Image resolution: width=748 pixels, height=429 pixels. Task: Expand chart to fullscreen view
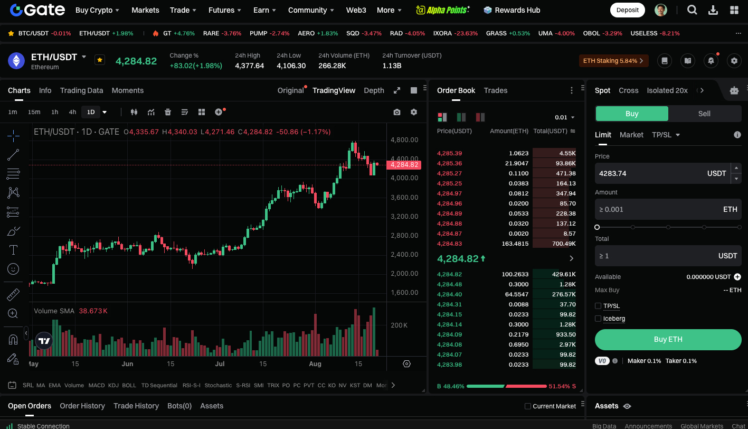[x=397, y=90]
